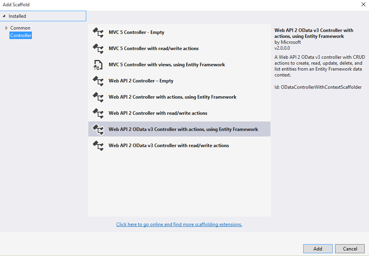Select the MVC 5 Controller - Empty scaffold icon

coord(98,32)
